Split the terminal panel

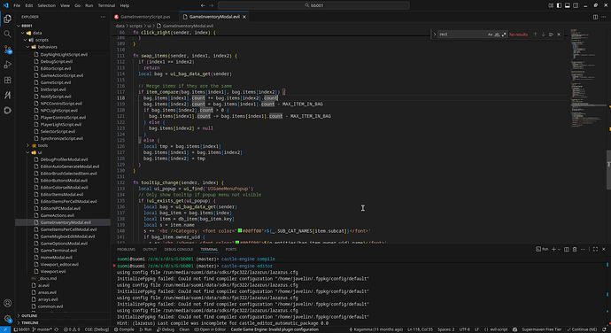click(566, 249)
